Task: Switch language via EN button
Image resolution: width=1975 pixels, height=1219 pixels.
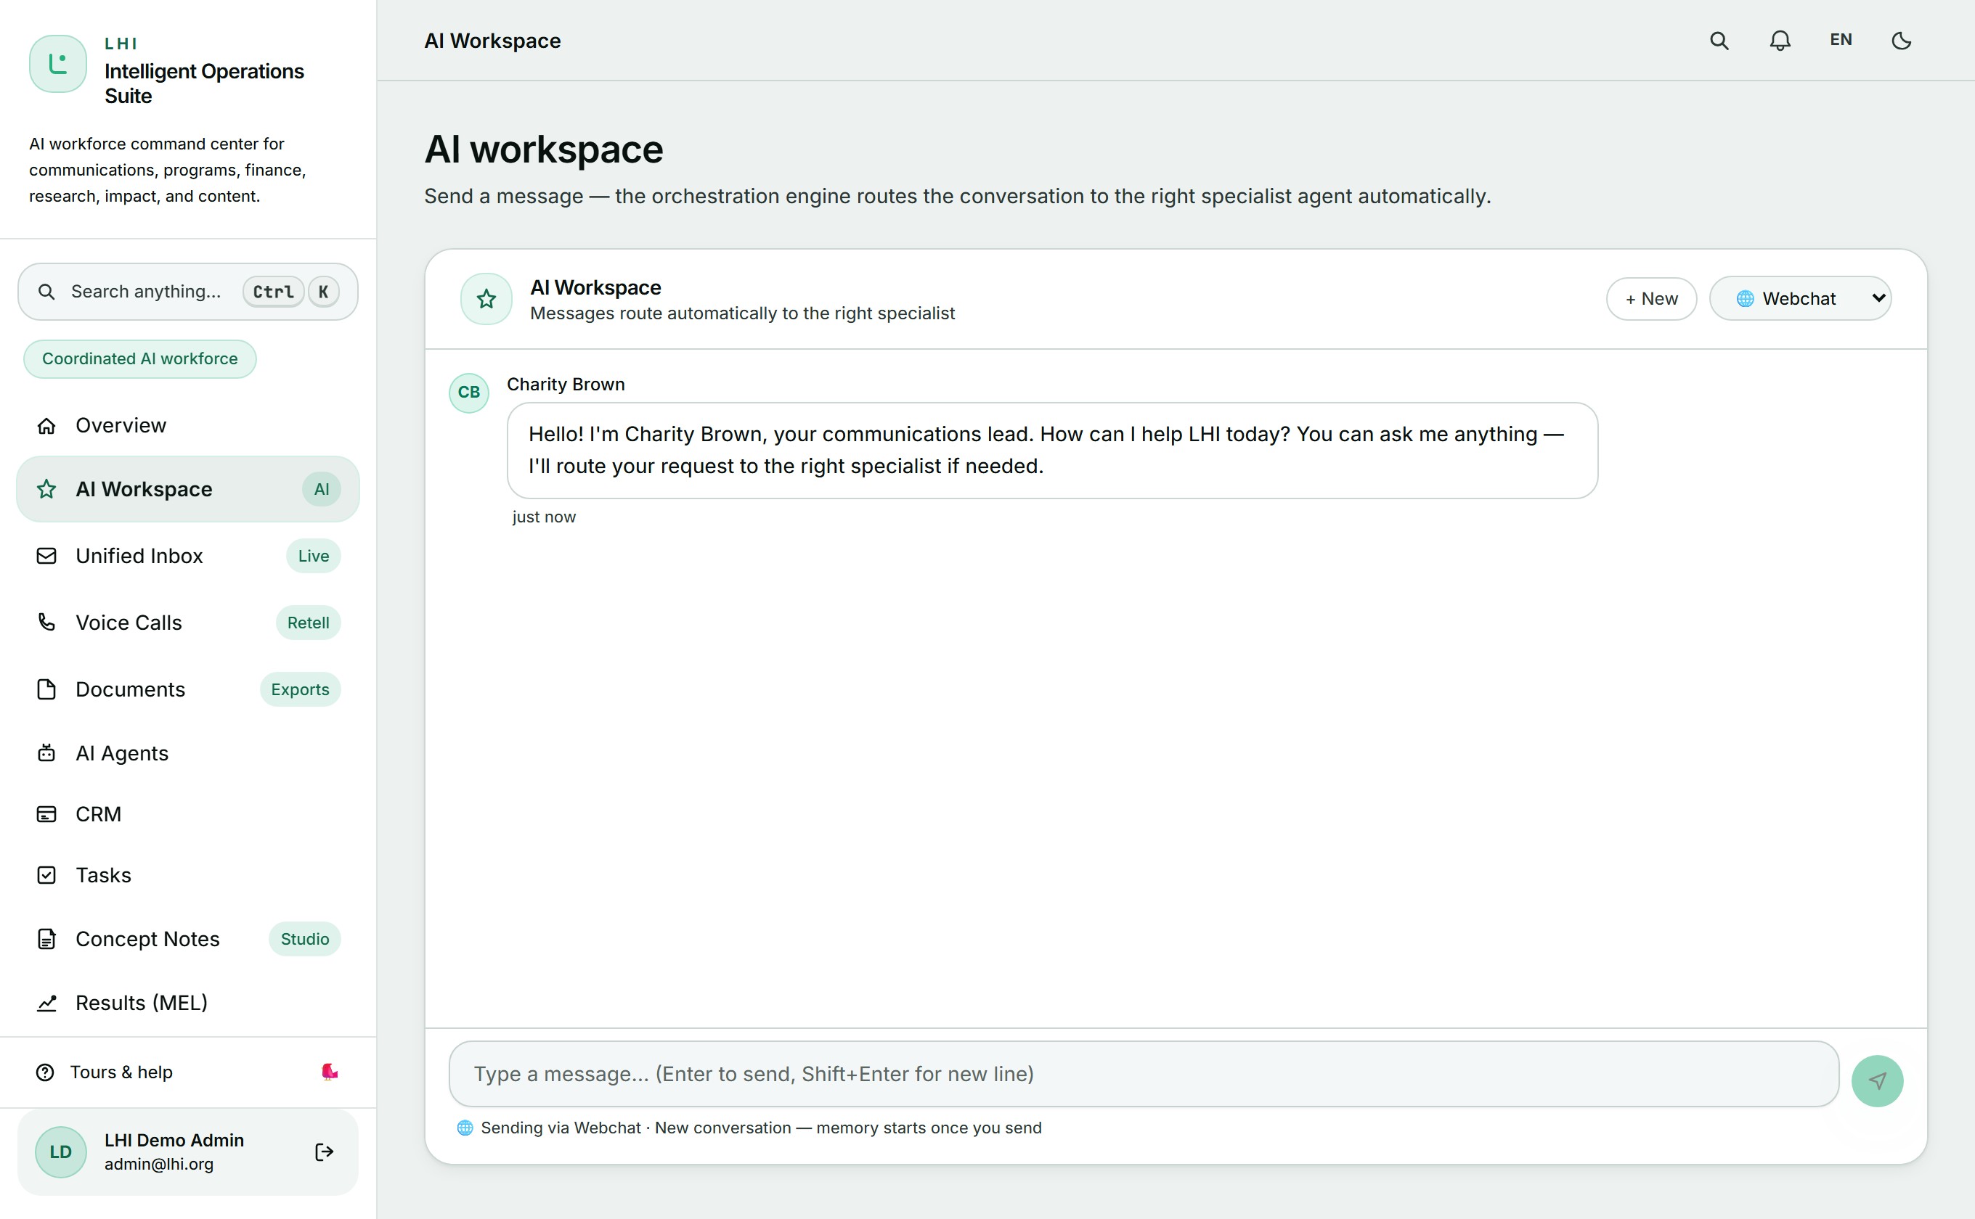Action: tap(1840, 41)
